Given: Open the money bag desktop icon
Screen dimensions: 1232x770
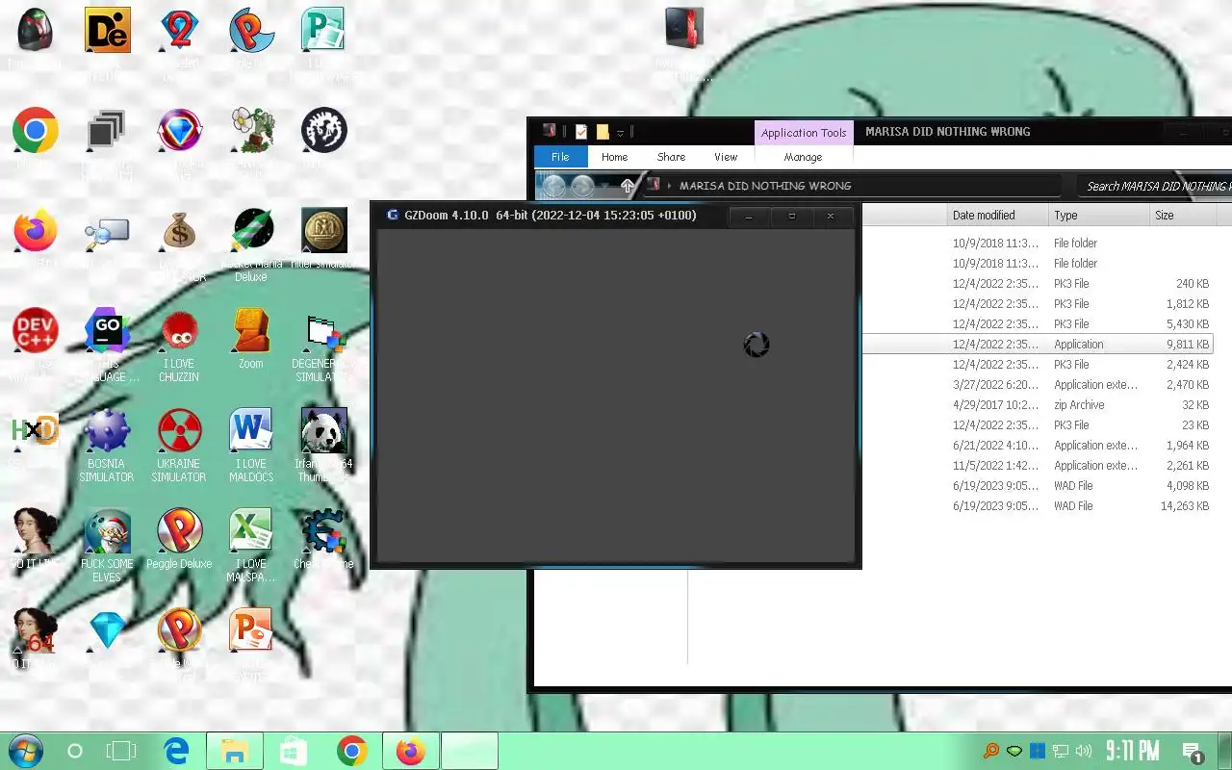Looking at the screenshot, I should click(179, 231).
